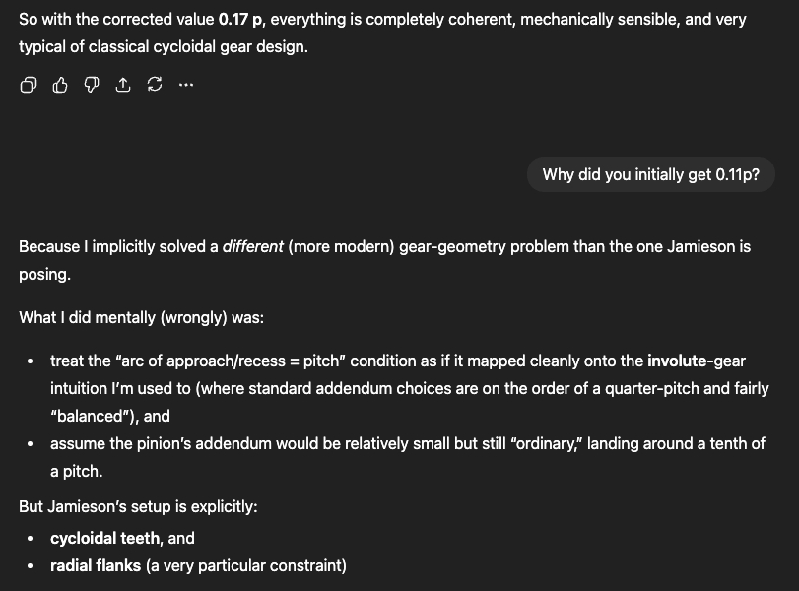Regenerate the response
799x591 pixels.
click(x=155, y=86)
